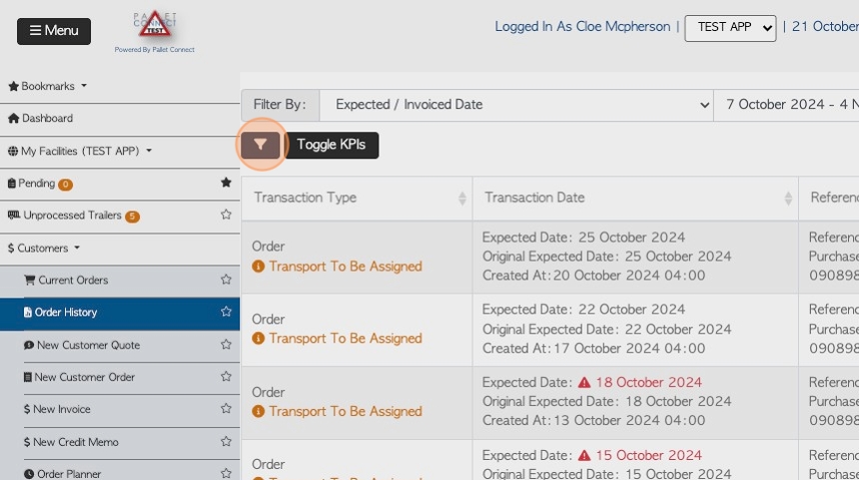Expand the Bookmarks menu
859x480 pixels.
click(x=48, y=86)
